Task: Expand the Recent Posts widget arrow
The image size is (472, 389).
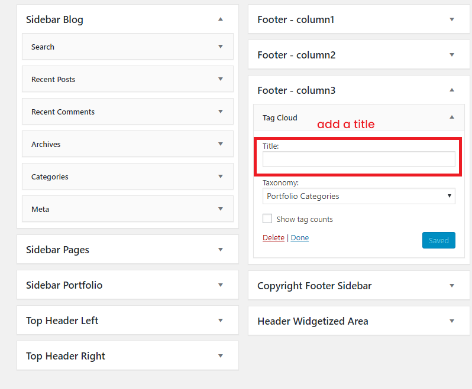Action: 221,79
